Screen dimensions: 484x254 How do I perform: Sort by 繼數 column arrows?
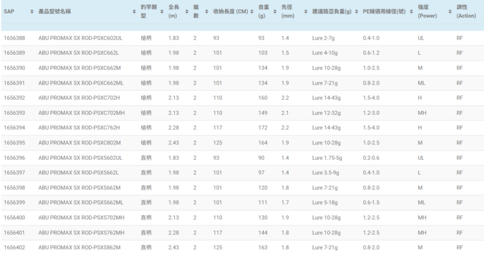[x=207, y=12]
